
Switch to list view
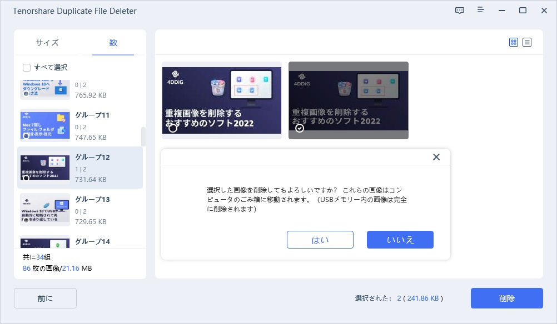(527, 42)
